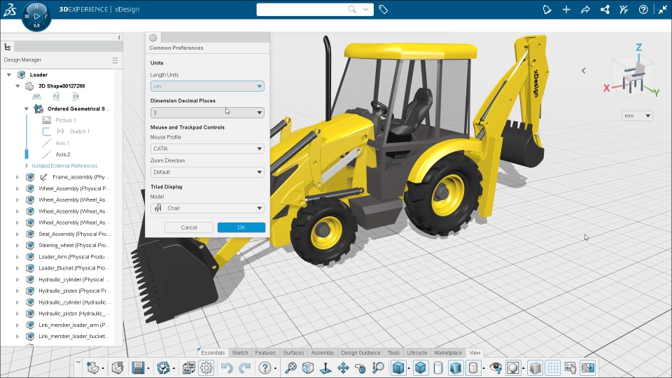The image size is (672, 378).
Task: Collapse the 3D Shape00127288 node
Action: [x=17, y=85]
